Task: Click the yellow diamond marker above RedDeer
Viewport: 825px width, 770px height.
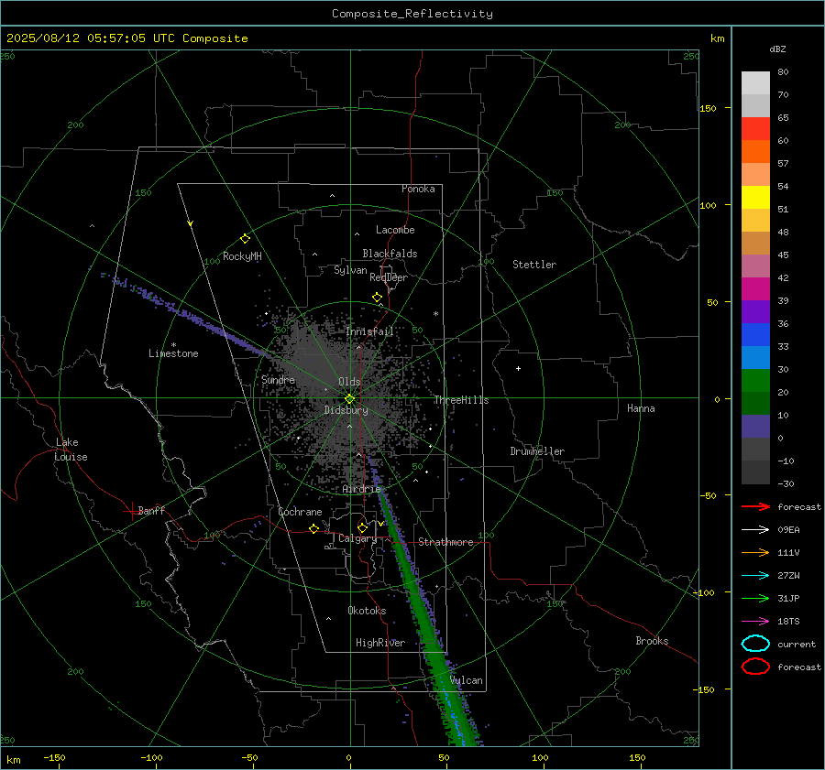Action: point(378,298)
